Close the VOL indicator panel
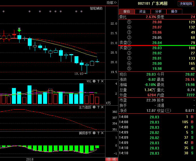196x161 pixels. 102,81
